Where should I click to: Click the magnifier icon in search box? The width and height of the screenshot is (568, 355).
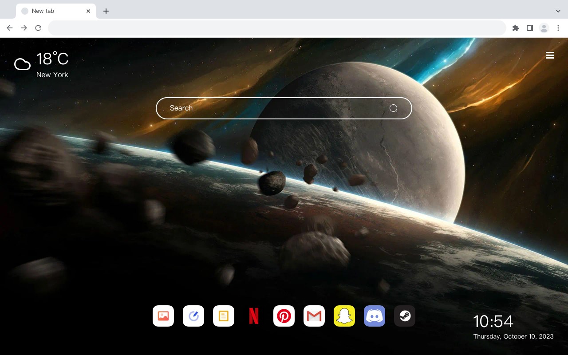(x=393, y=108)
